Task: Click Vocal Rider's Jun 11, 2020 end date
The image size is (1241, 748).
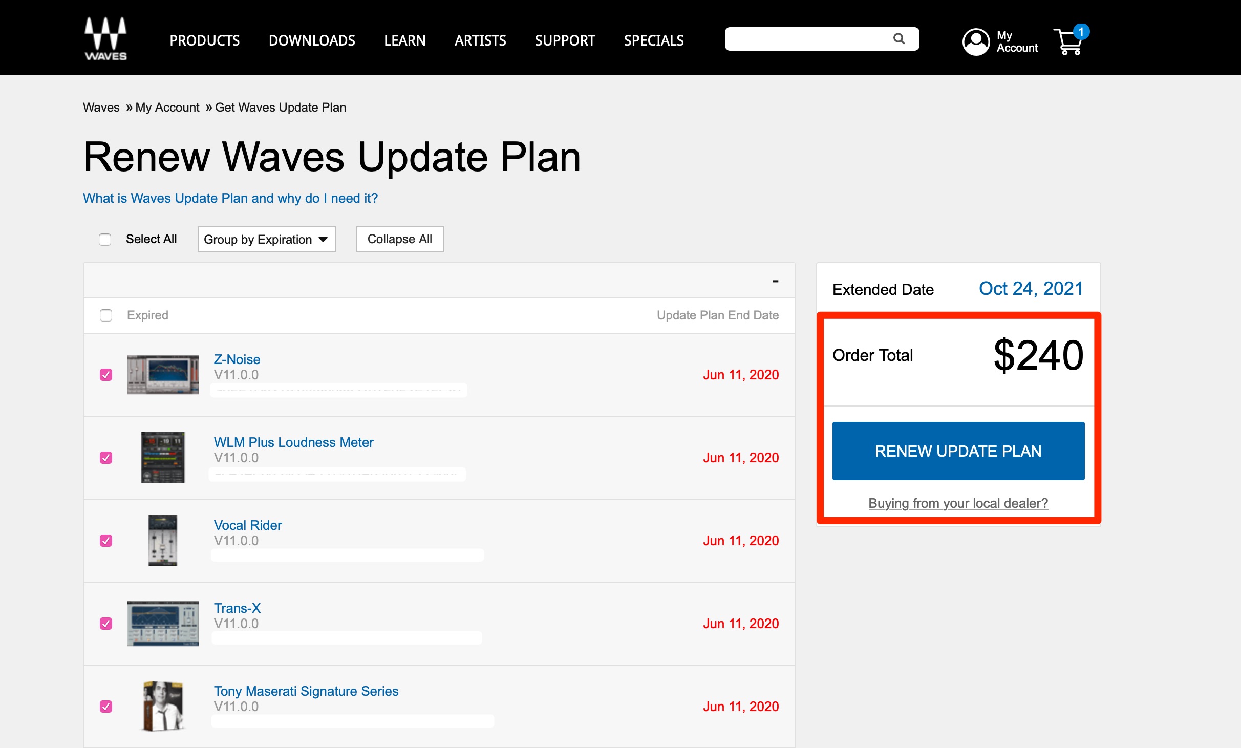Action: [741, 541]
